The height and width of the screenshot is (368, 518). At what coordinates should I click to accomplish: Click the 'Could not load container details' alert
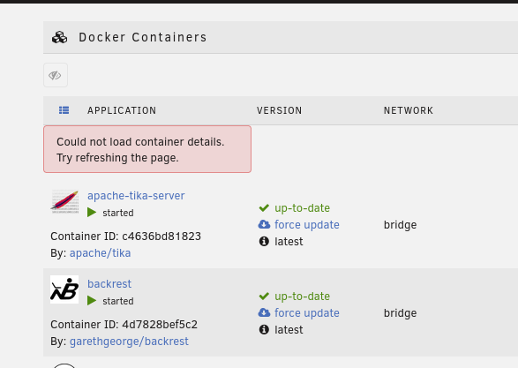coord(147,149)
